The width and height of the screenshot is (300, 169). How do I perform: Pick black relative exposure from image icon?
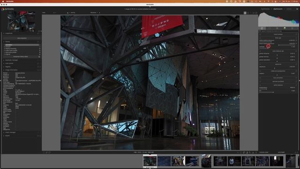point(296,44)
